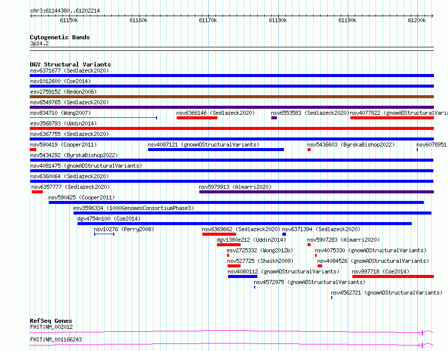Viewport: 448px width, 351px height.
Task: Click the small blue nsv6371394 block
Action: click(284, 234)
